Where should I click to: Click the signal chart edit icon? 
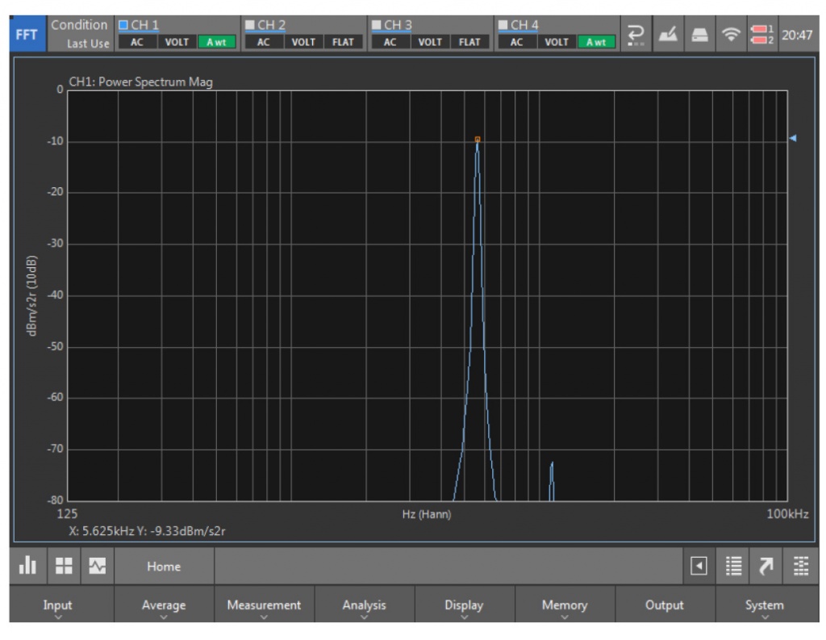pyautogui.click(x=668, y=35)
